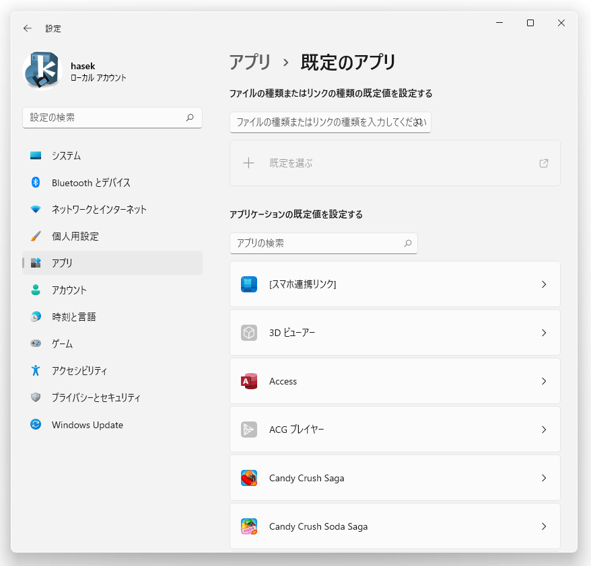Viewport: 591px width, 566px height.
Task: Click the ローカル アカウント text
Action: (98, 77)
